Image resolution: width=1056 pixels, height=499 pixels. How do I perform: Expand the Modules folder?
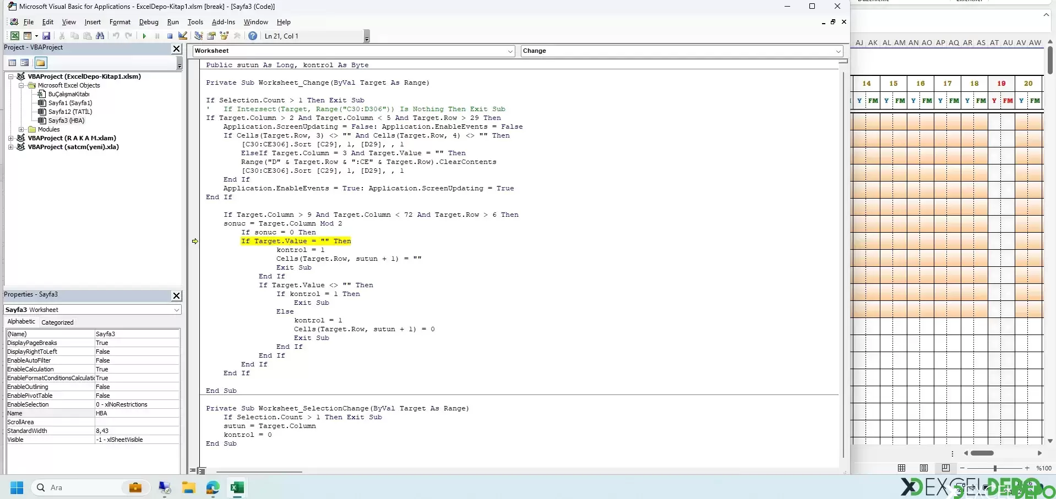click(21, 129)
